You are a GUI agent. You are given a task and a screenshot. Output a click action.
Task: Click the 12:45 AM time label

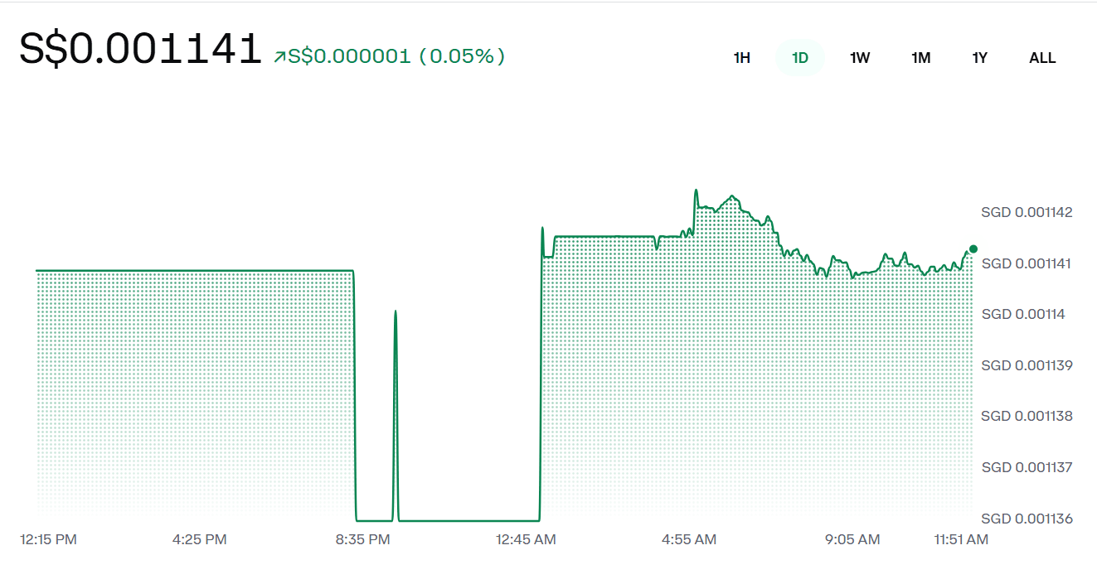pyautogui.click(x=526, y=539)
